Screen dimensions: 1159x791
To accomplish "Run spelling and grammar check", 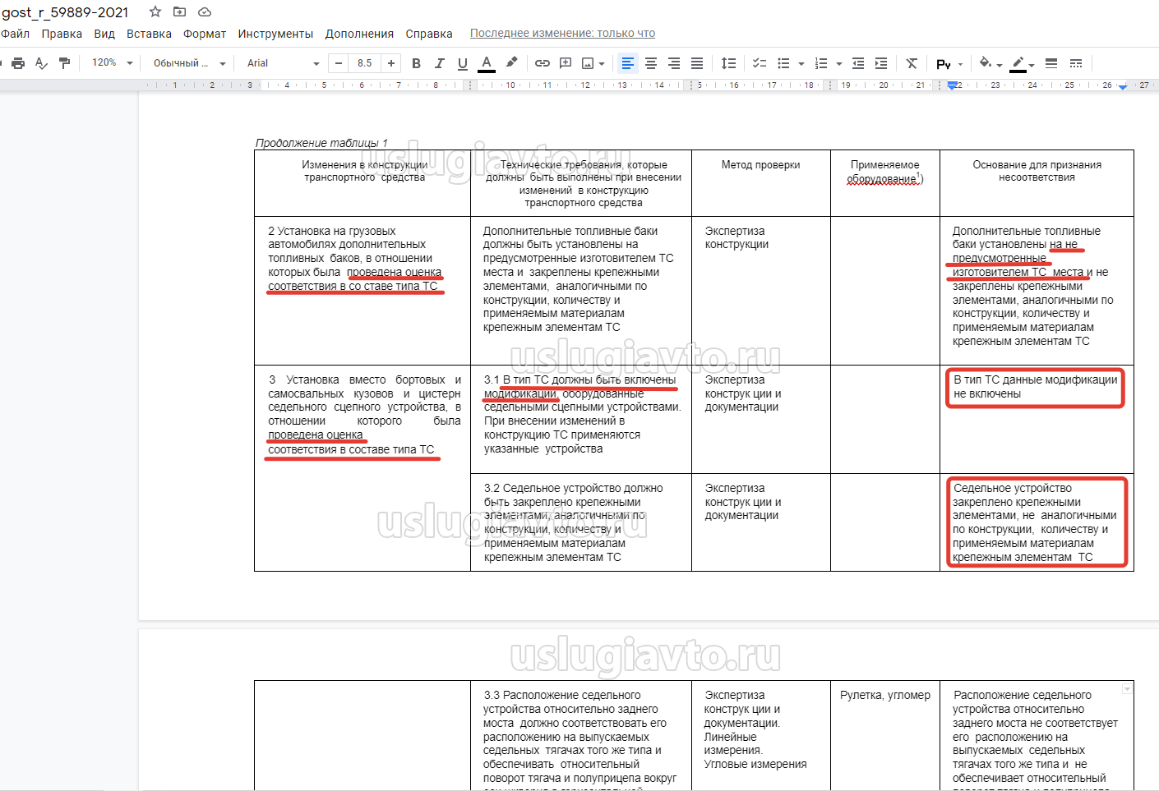I will [41, 63].
